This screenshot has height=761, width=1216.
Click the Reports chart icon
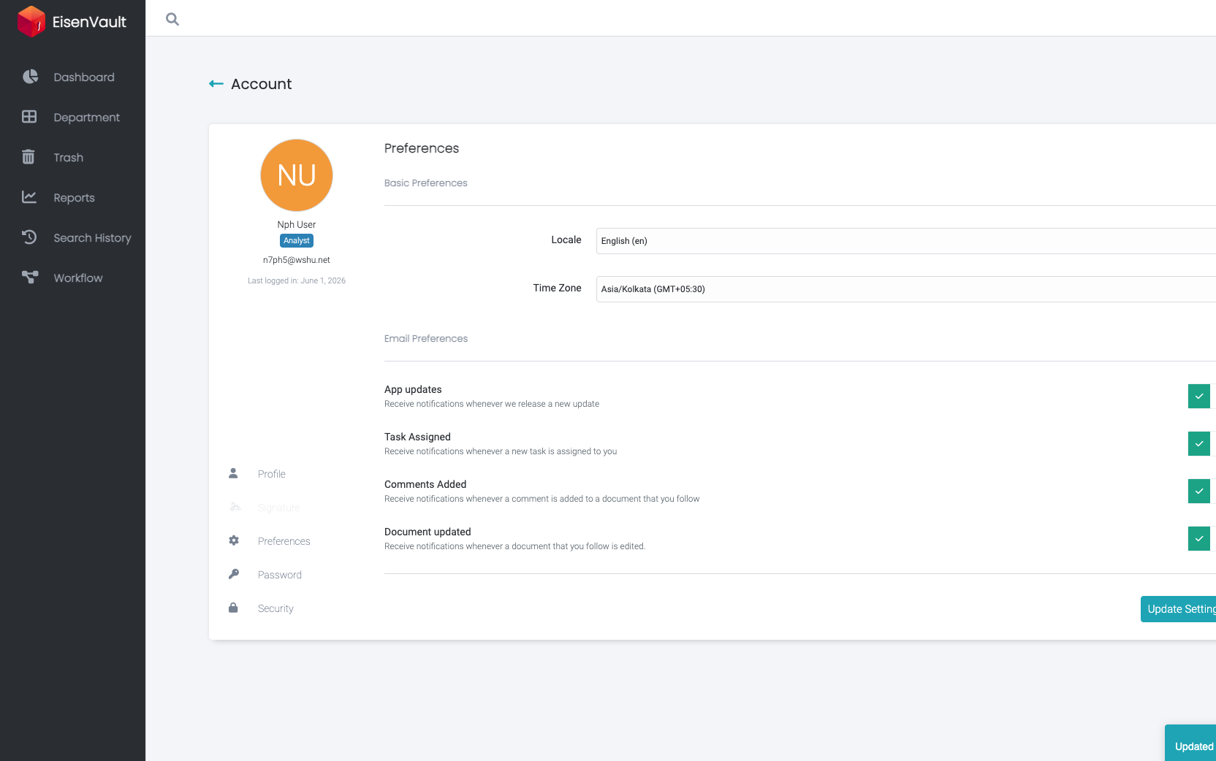click(29, 197)
